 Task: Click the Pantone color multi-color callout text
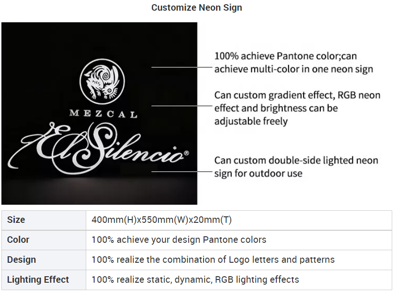(293, 63)
